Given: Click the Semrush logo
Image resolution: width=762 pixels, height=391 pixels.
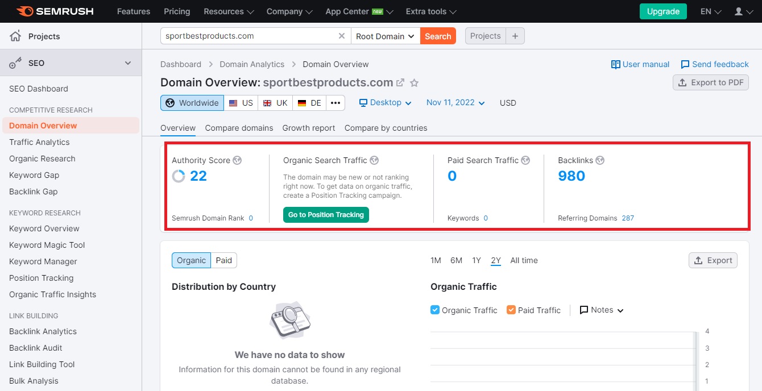Looking at the screenshot, I should click(55, 11).
